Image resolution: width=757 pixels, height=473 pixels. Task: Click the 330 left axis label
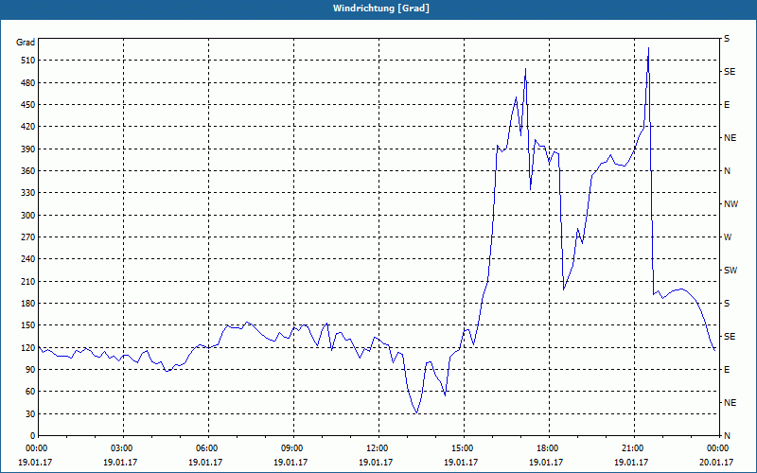[x=28, y=193]
